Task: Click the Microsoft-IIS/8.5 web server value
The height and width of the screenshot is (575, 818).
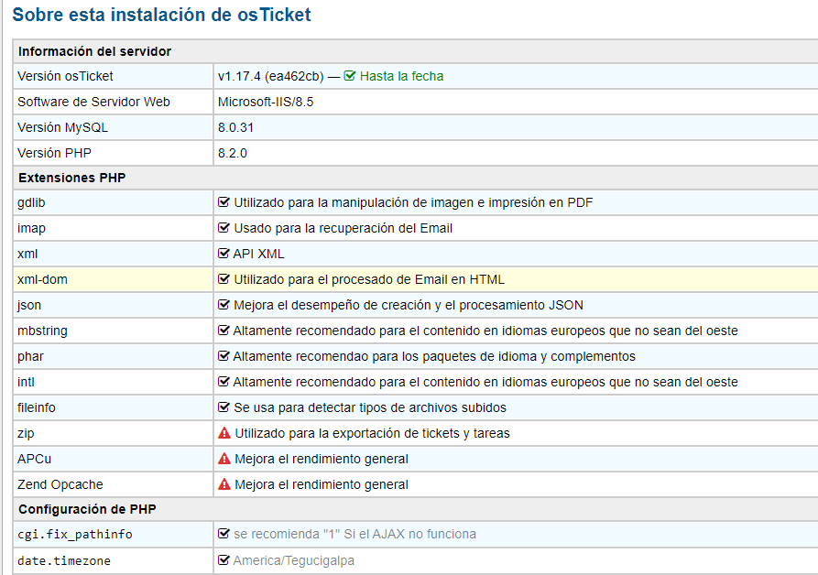Action: tap(266, 102)
